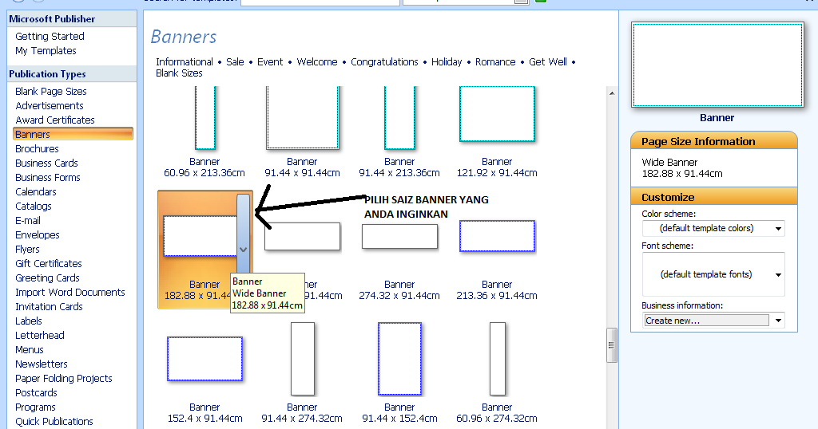Open Catalogs category

click(x=34, y=207)
